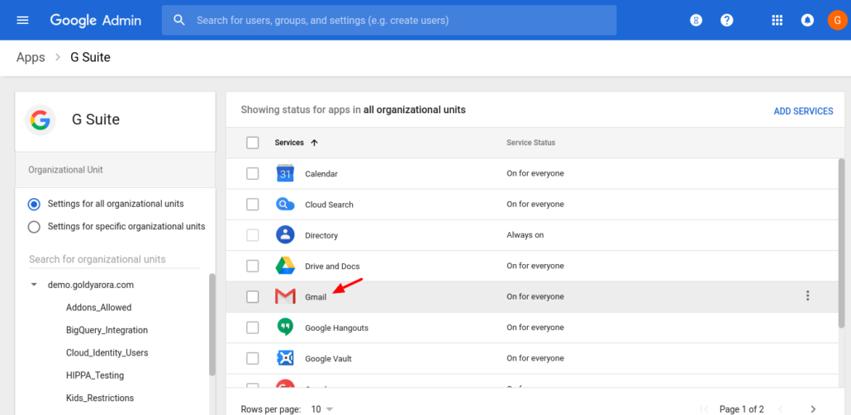Open the account avatar G
Image resolution: width=851 pixels, height=415 pixels.
[x=837, y=21]
